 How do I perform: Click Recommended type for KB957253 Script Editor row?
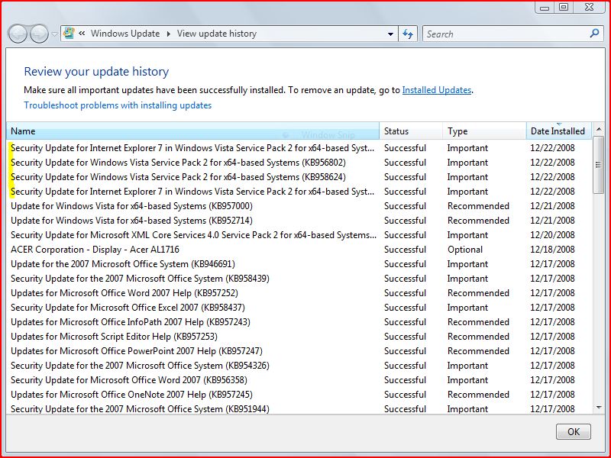478,337
